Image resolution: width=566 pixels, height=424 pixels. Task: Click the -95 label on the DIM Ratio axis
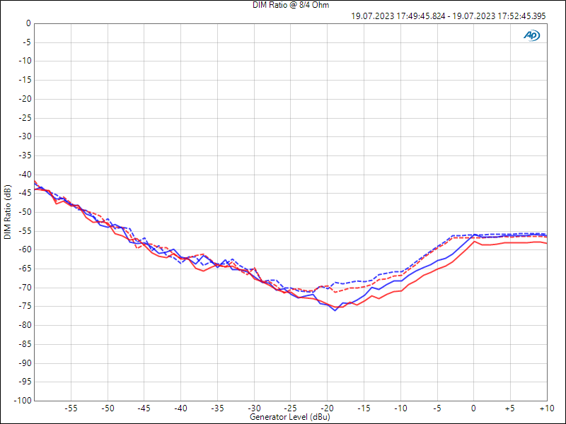click(25, 382)
